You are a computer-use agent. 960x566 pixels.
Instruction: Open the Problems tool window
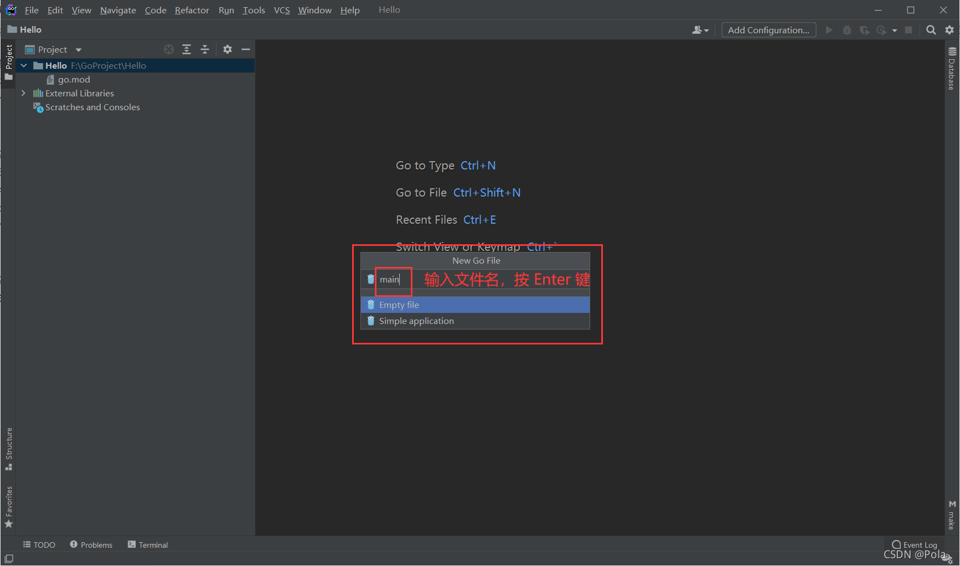[91, 545]
